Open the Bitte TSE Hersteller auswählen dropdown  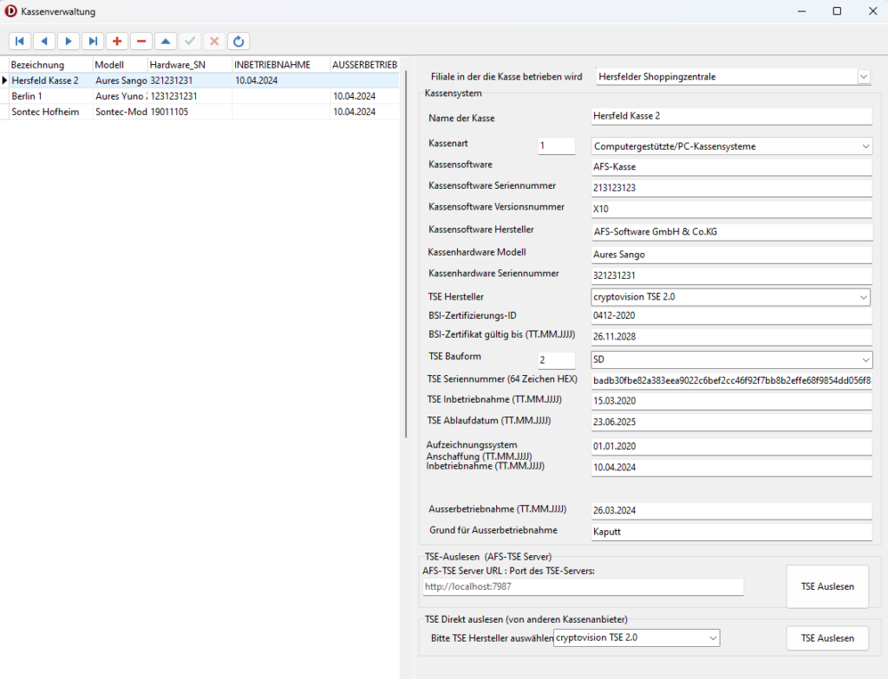(x=713, y=637)
